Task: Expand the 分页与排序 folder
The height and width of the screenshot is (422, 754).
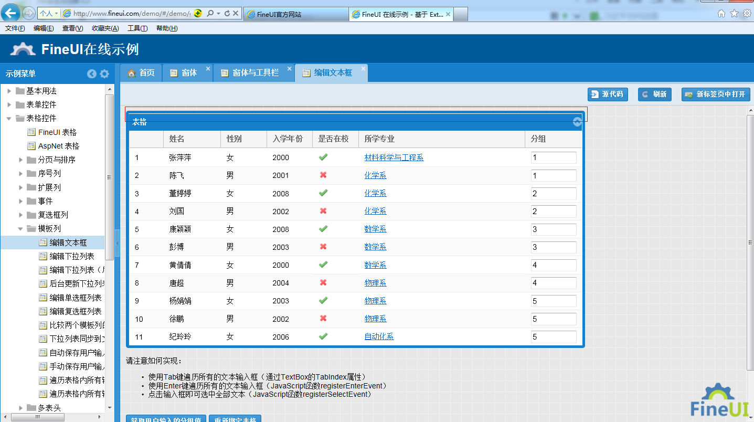Action: (20, 160)
